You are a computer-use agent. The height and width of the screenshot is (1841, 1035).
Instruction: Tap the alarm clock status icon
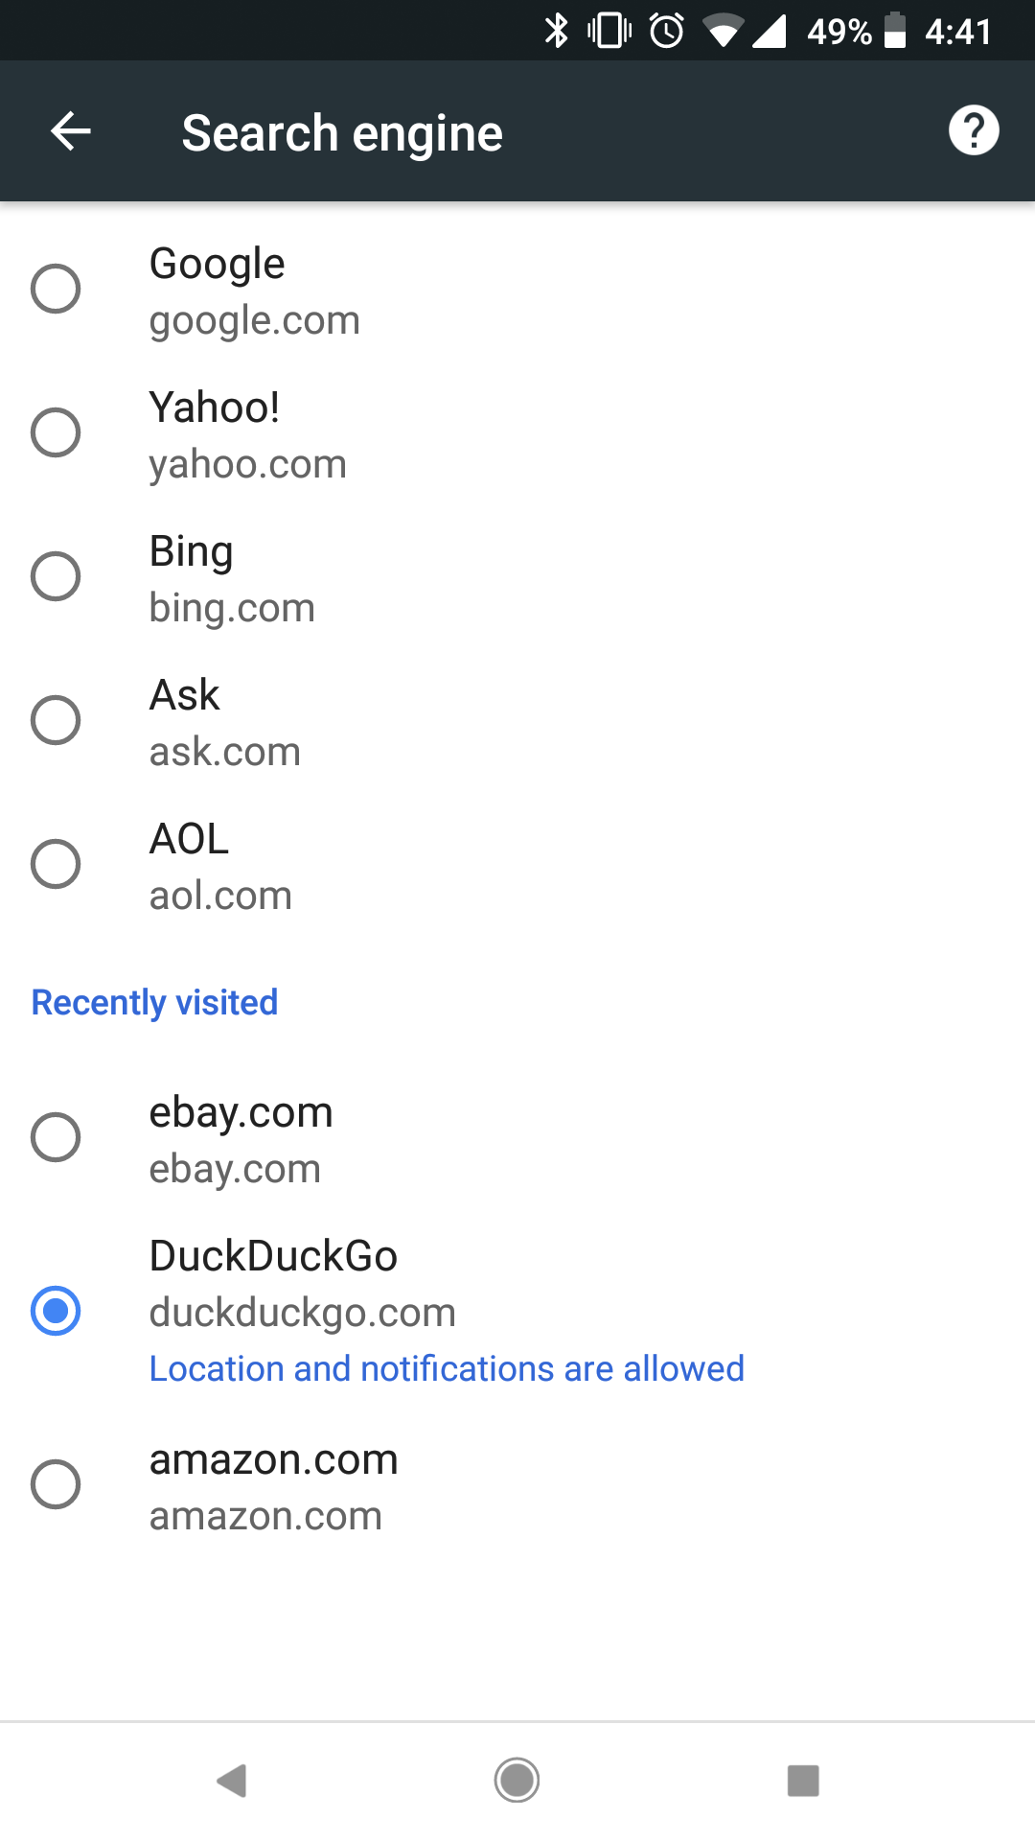[667, 31]
